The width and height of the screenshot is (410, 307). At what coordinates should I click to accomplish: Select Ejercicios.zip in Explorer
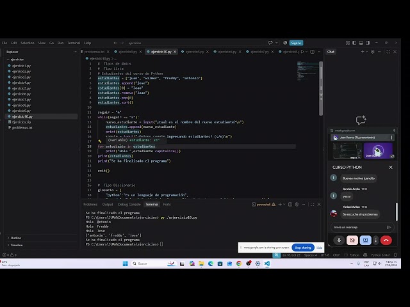(21, 122)
